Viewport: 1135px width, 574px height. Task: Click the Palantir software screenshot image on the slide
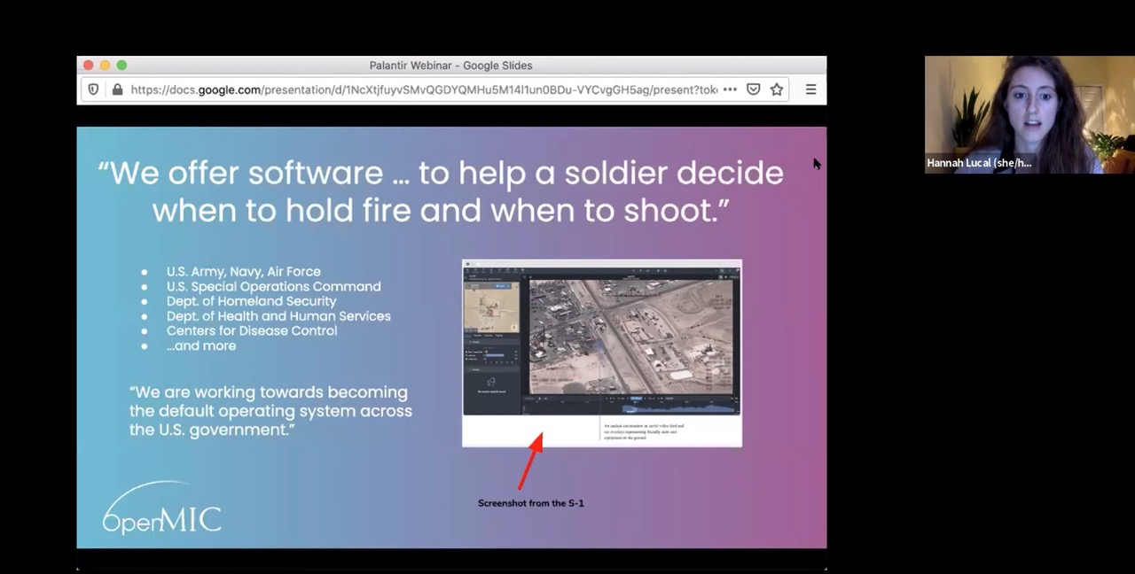click(602, 353)
